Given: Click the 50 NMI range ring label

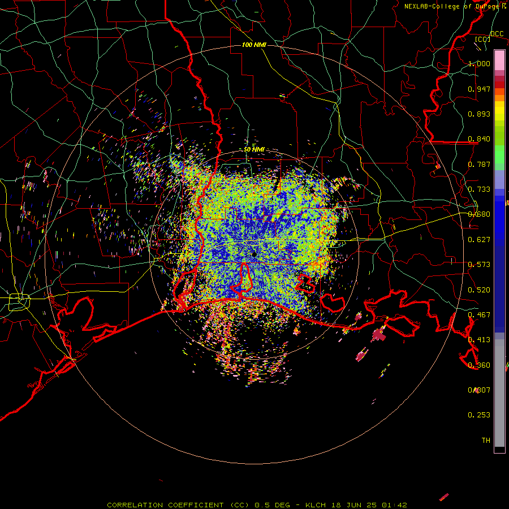Looking at the screenshot, I should 254,149.
